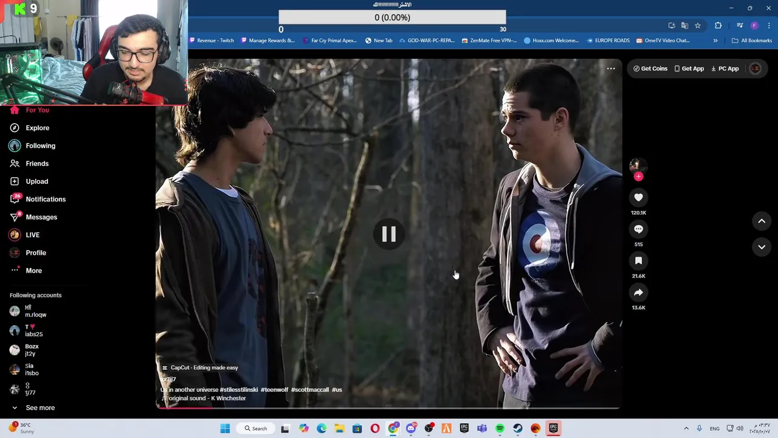Open the Hoxx.com Welcome bookmark
778x438 pixels.
[x=551, y=41]
